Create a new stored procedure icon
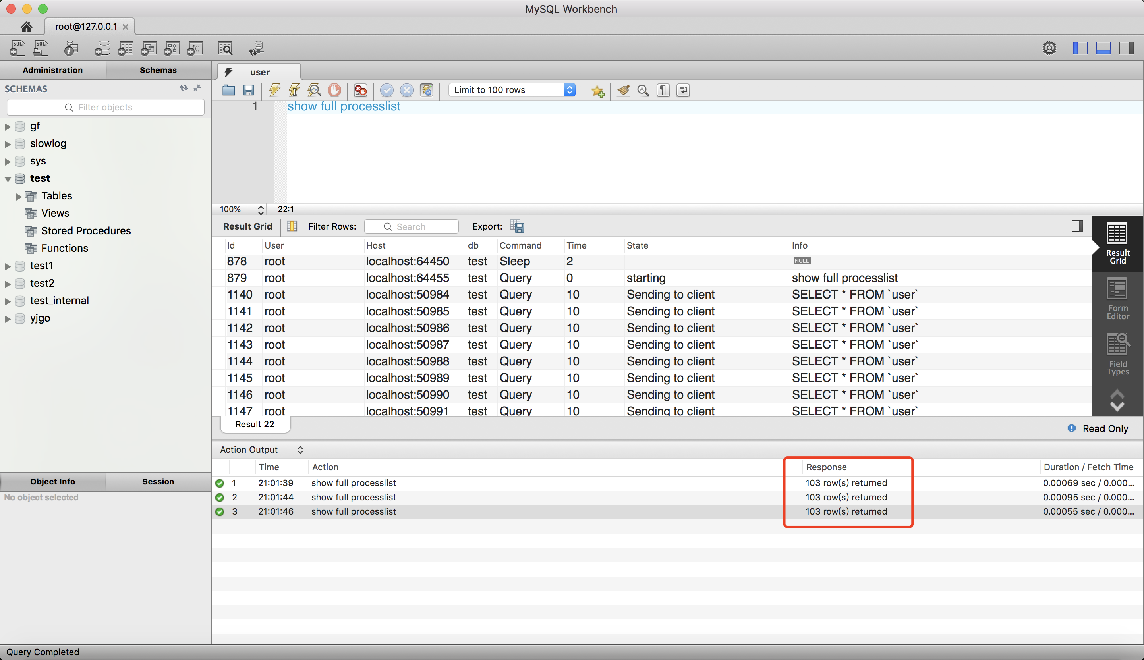 pos(172,48)
